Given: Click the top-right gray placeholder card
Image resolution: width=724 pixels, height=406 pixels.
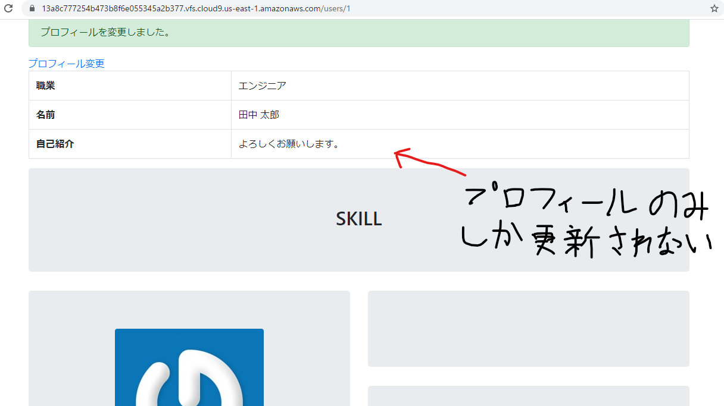Looking at the screenshot, I should (529, 328).
